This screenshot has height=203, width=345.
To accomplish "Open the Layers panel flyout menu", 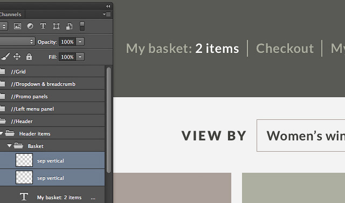I will click(x=107, y=15).
